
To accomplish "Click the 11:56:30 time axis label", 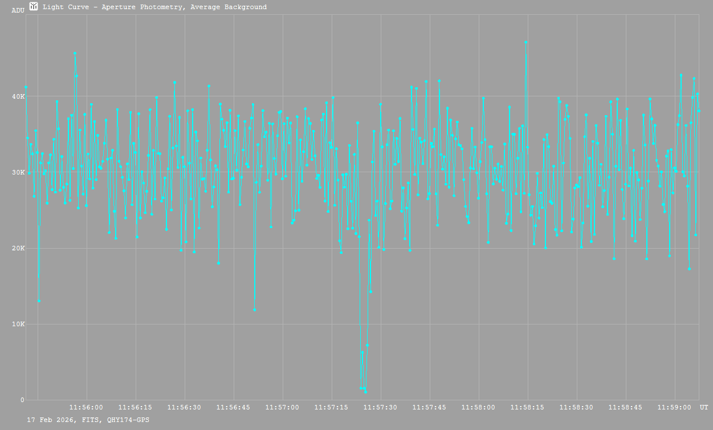I will pyautogui.click(x=184, y=407).
